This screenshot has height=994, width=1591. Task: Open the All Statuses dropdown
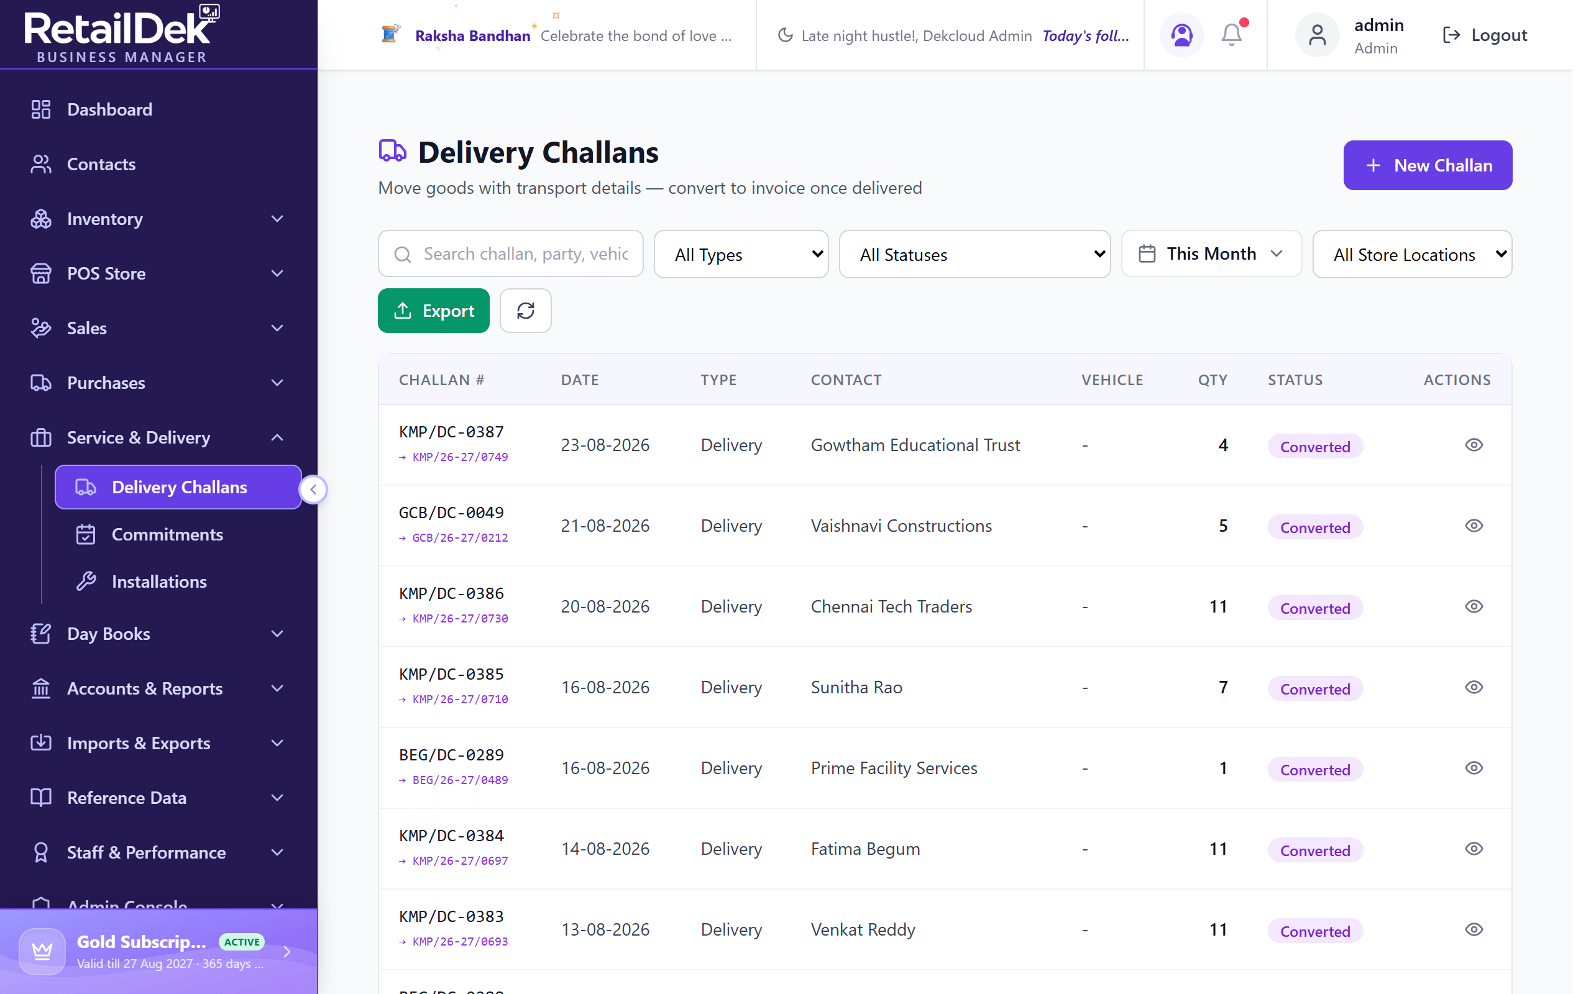click(x=974, y=255)
